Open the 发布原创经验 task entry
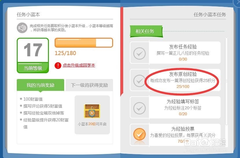Viewport: 240px width, 158px height. pos(175,80)
